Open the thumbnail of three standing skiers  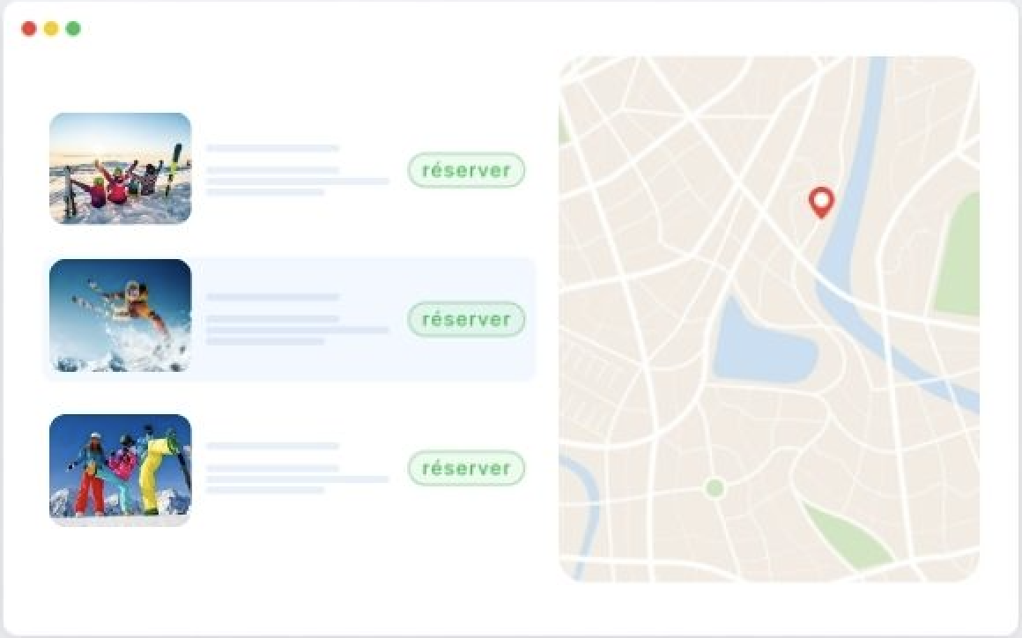pos(121,470)
